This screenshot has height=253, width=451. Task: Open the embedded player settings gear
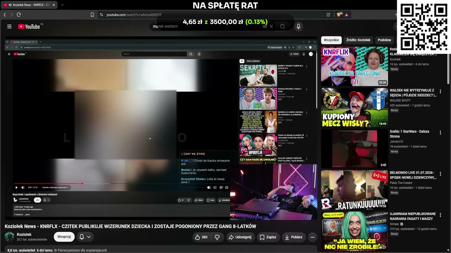click(x=221, y=188)
